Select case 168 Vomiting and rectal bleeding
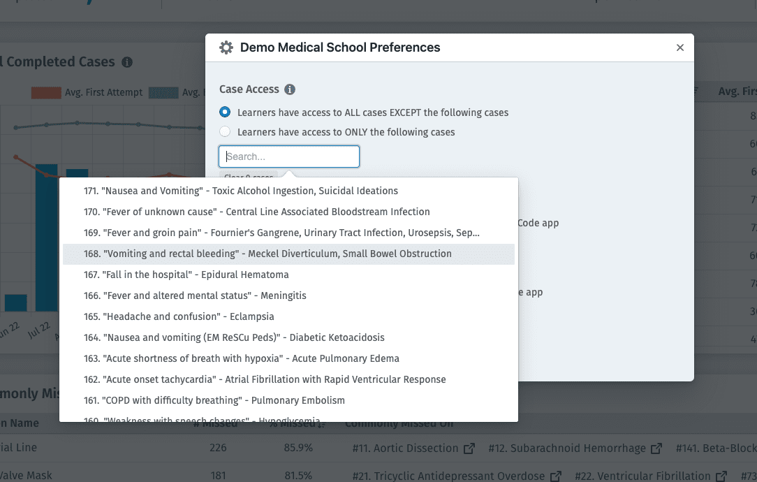The width and height of the screenshot is (757, 482). pyautogui.click(x=269, y=254)
